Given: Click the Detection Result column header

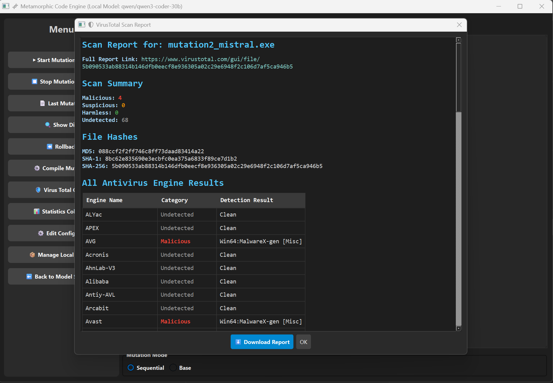Looking at the screenshot, I should pyautogui.click(x=261, y=200).
